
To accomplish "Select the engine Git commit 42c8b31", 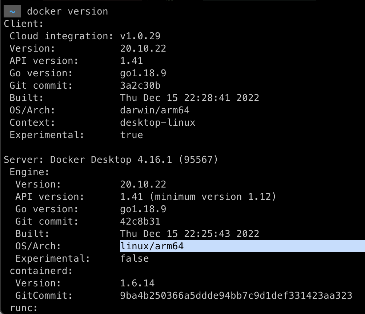I will click(x=140, y=222).
